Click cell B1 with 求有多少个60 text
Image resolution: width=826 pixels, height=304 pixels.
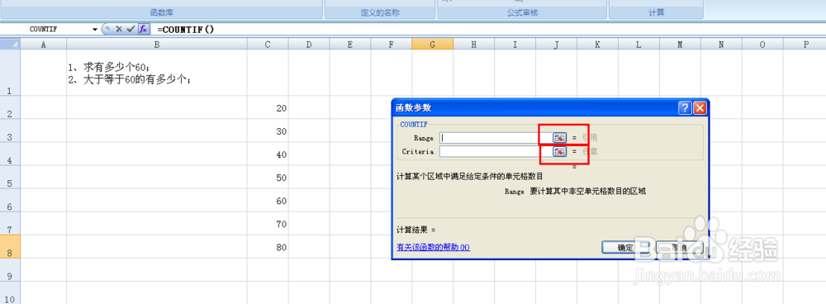click(157, 74)
